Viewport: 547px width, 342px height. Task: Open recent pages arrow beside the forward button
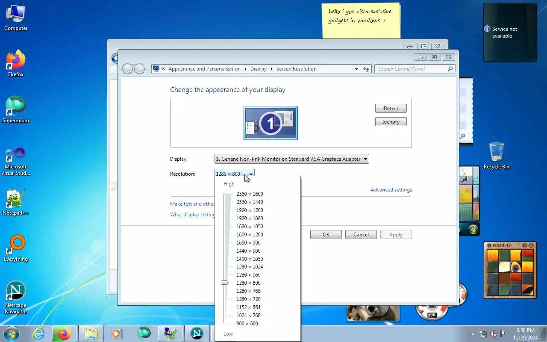(148, 69)
